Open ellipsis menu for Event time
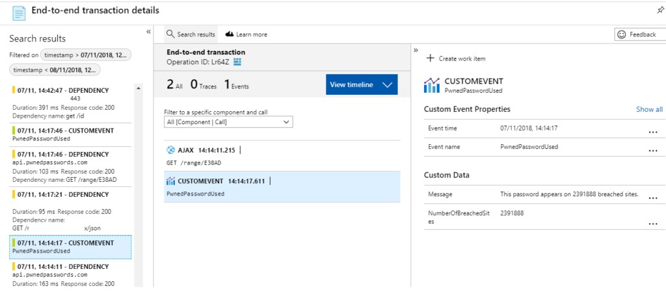The width and height of the screenshot is (666, 306). tap(653, 131)
